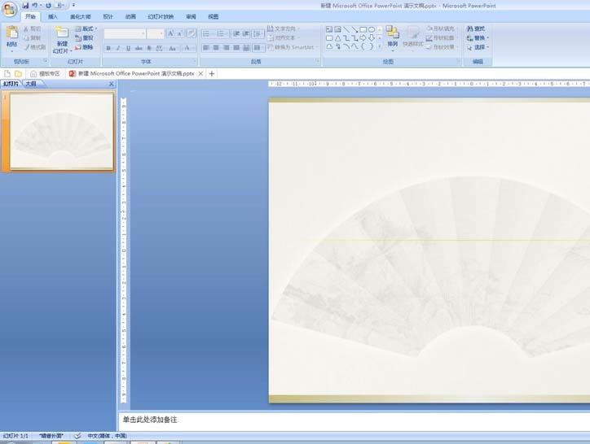The width and height of the screenshot is (590, 444).
Task: Switch to the 动画 ribbon tab
Action: pos(130,16)
